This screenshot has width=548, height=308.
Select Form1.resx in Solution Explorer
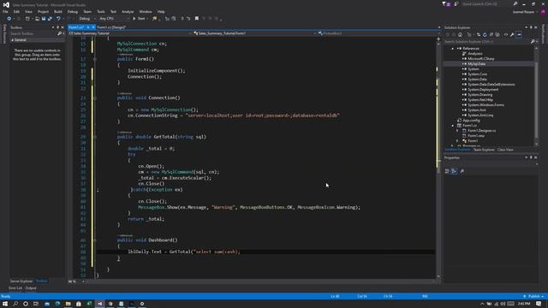click(x=476, y=135)
